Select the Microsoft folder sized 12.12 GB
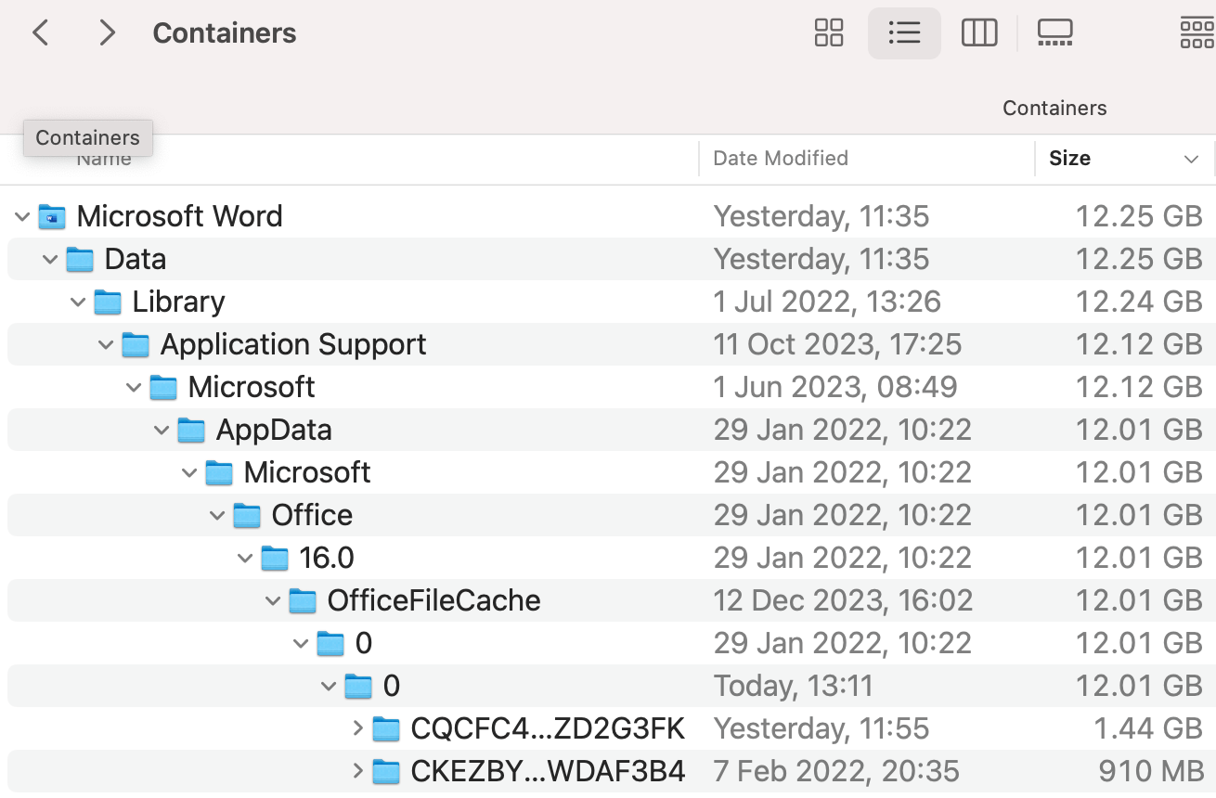The image size is (1216, 798). (252, 387)
